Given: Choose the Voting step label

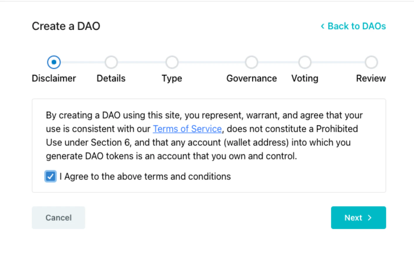Looking at the screenshot, I should coord(305,78).
